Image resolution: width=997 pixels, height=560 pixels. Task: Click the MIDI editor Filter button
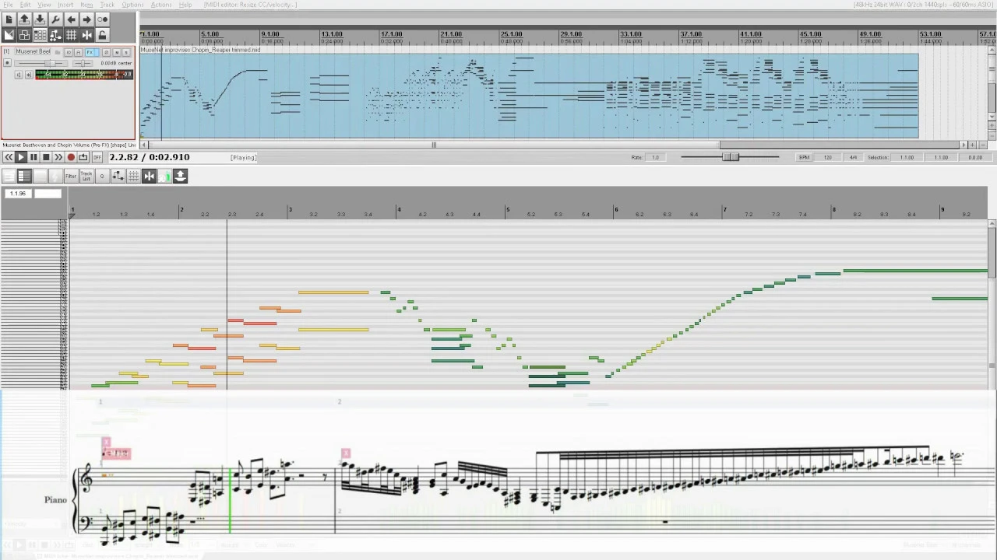click(71, 176)
